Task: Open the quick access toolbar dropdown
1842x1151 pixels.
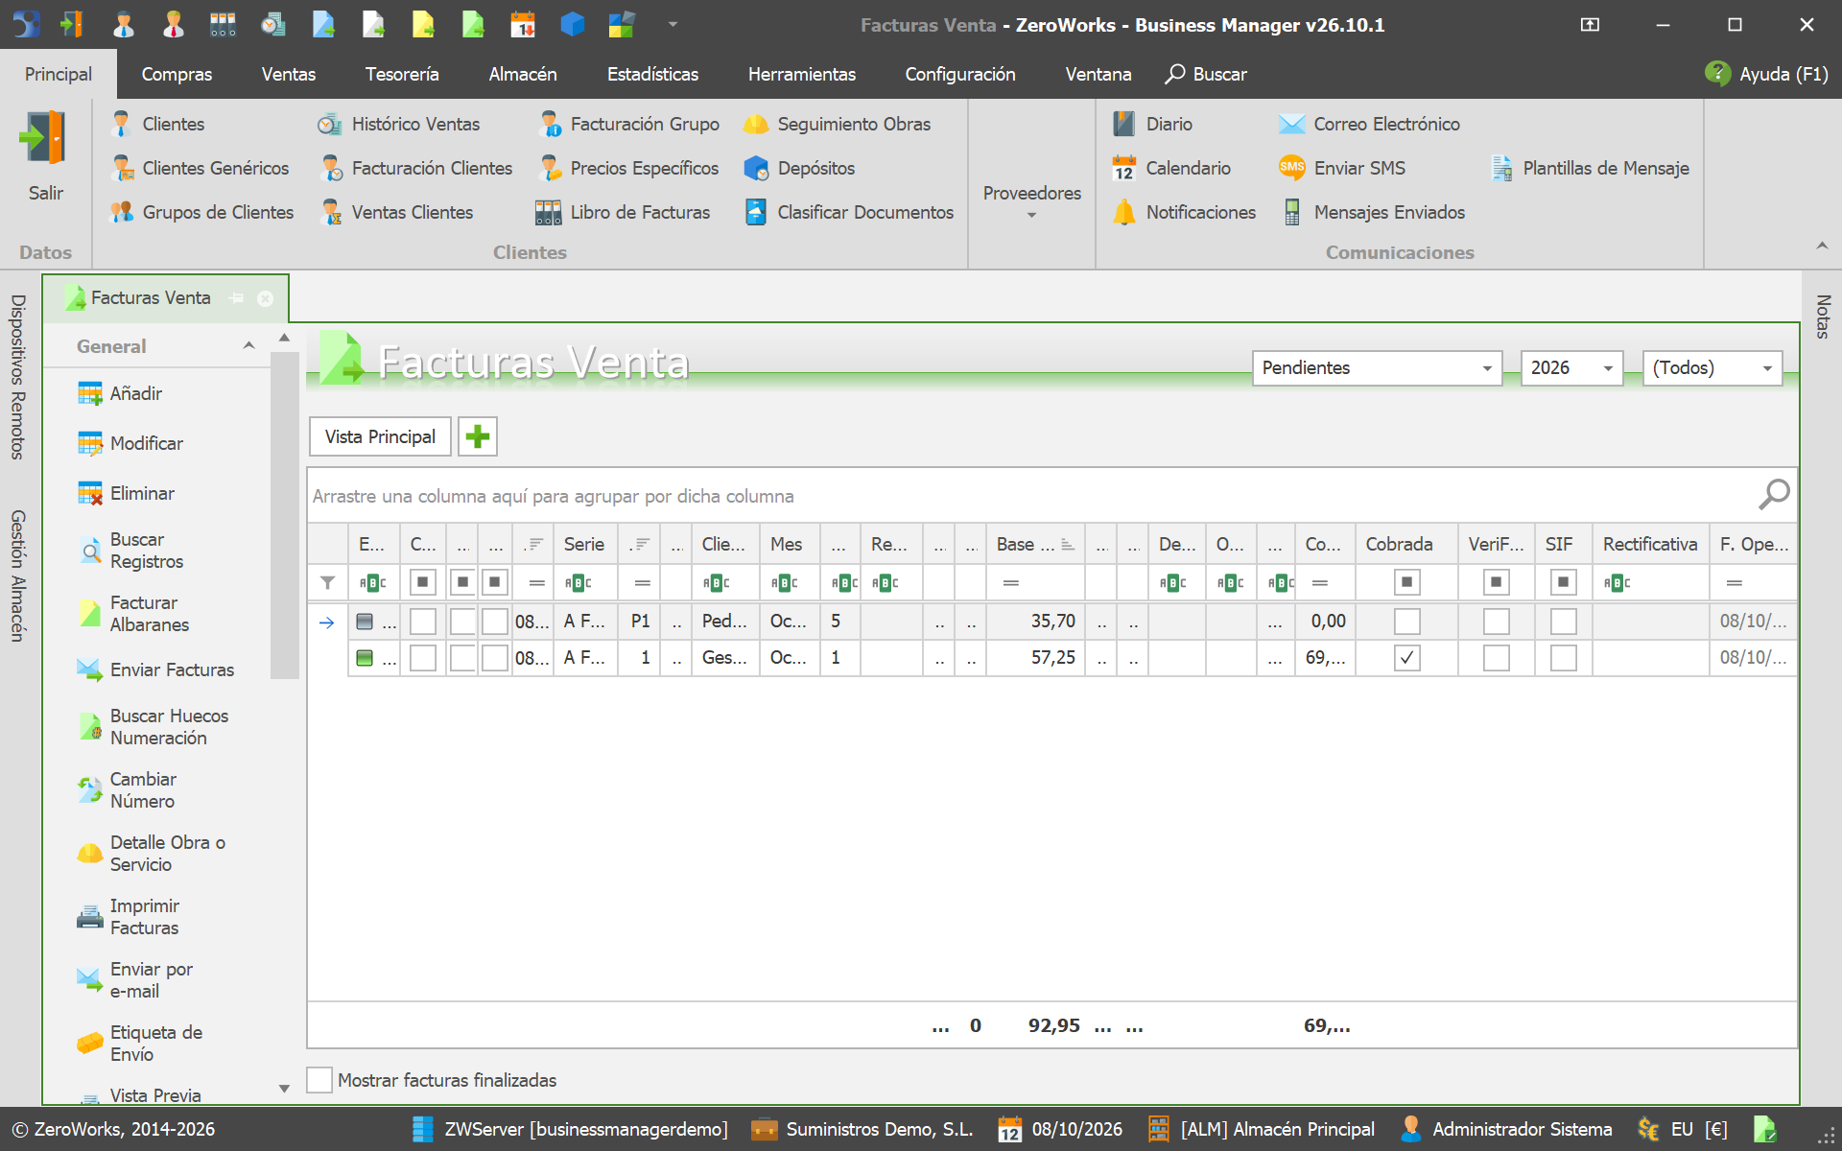Action: click(x=673, y=24)
